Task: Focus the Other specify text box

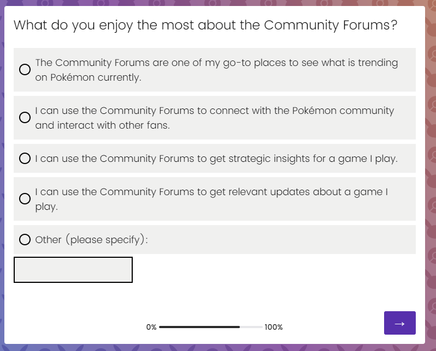Action: point(73,270)
